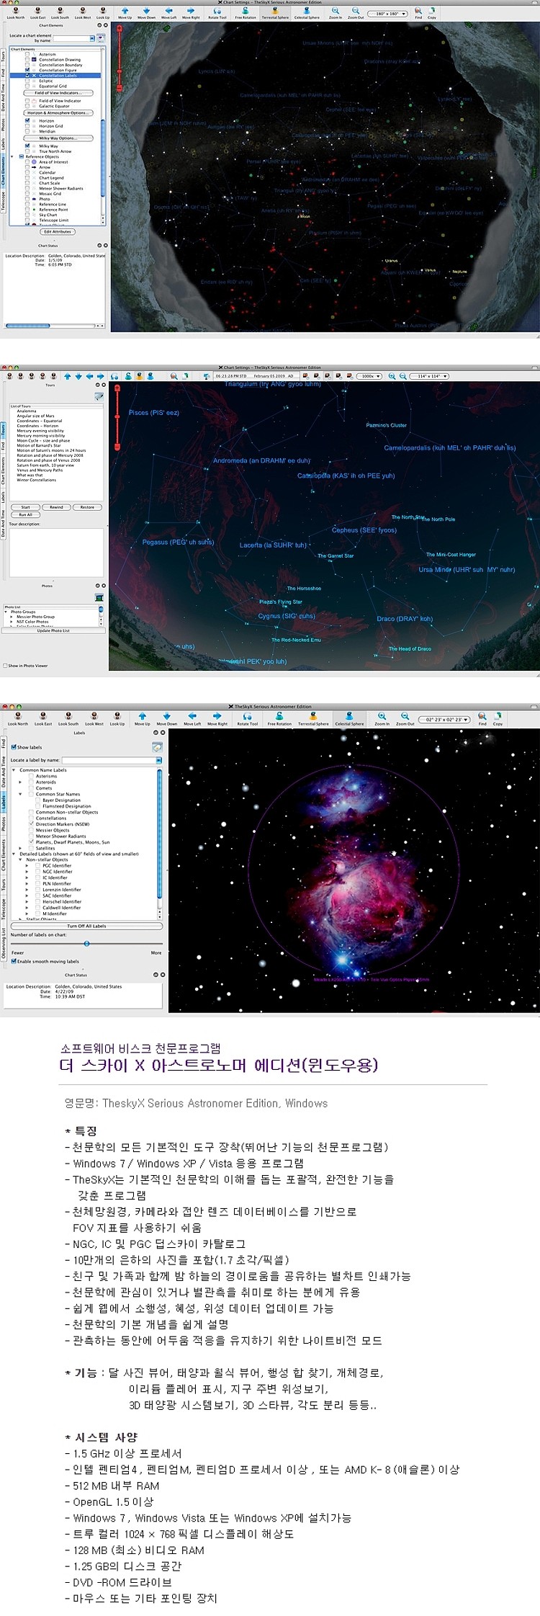
Task: Click Celestial Sphere in the Labels window toolbar
Action: tap(349, 719)
